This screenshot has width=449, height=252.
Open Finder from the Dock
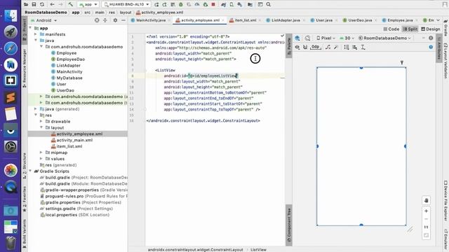11,15
